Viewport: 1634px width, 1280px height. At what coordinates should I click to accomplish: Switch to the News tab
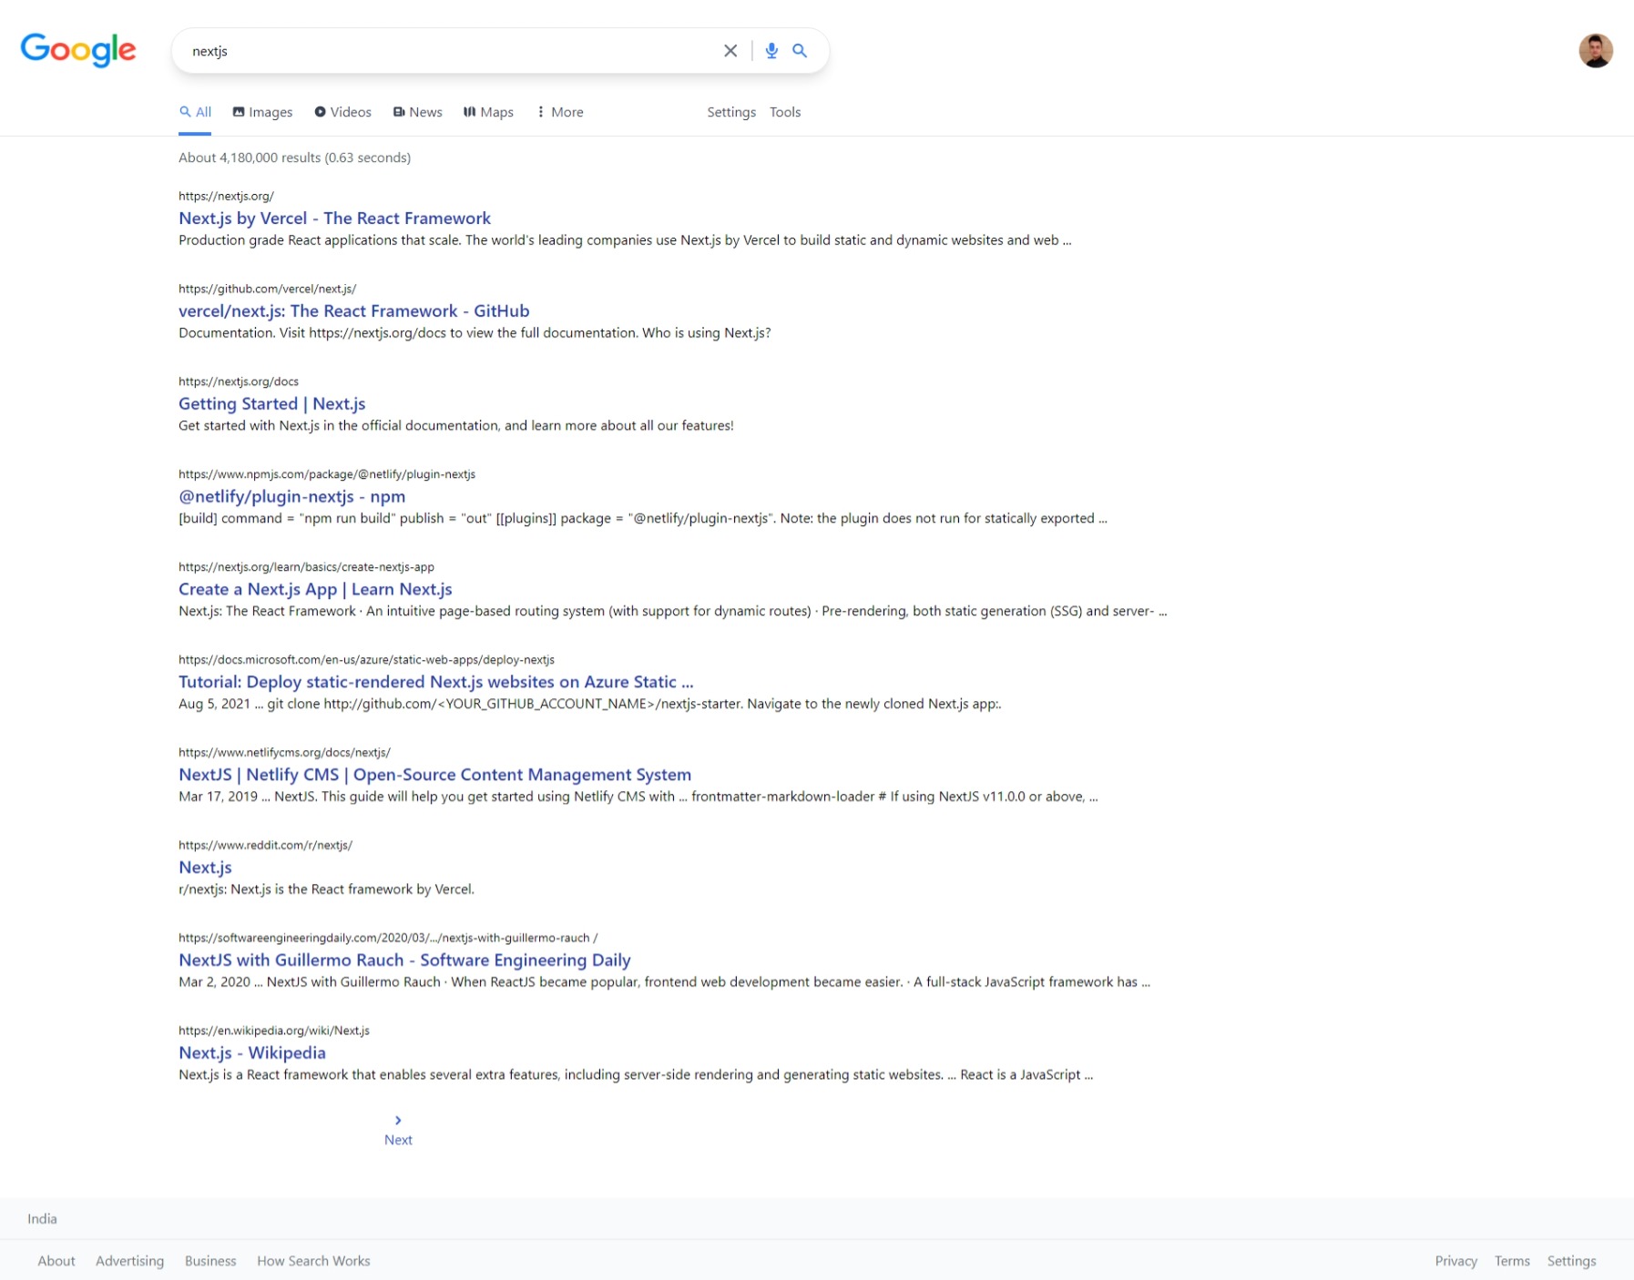(417, 112)
